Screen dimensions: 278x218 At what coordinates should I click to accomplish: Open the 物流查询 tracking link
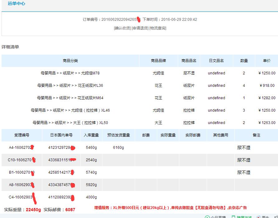[x=158, y=28]
